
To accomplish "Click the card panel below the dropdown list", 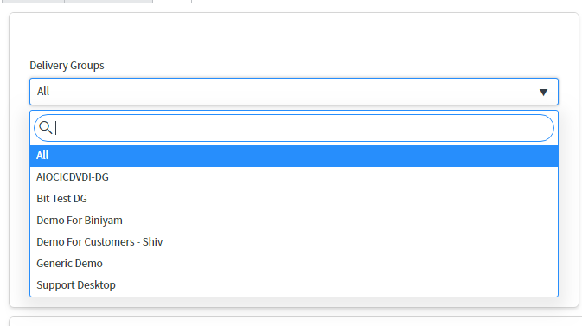I will click(x=296, y=322).
